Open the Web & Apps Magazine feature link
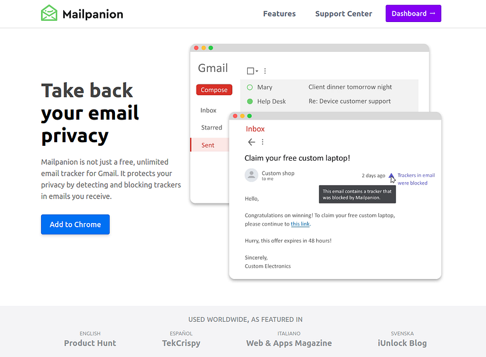Screen dimensions: 486x357 (x=289, y=343)
